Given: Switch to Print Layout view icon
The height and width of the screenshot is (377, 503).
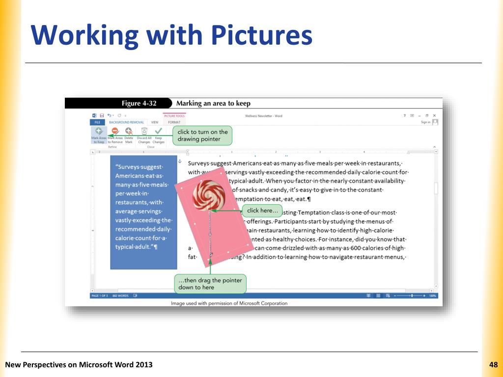Looking at the screenshot, I should tap(378, 296).
